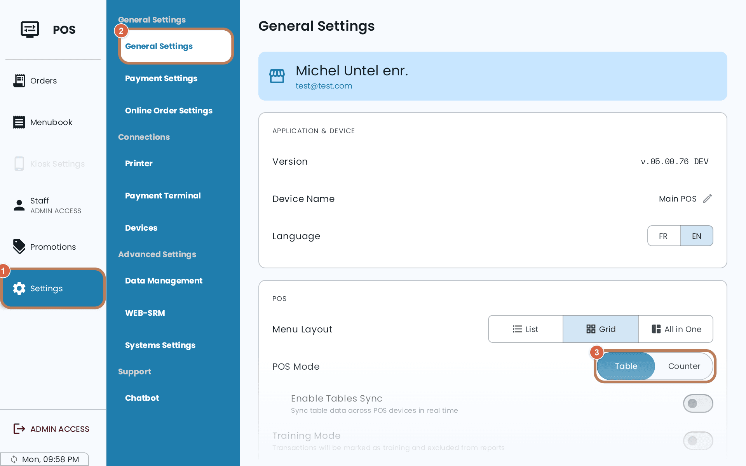Open Staff ADMIN ACCESS section
The image size is (746, 466).
click(53, 205)
